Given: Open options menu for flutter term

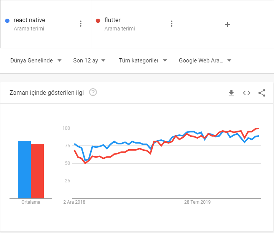Looking at the screenshot, I should tap(172, 24).
